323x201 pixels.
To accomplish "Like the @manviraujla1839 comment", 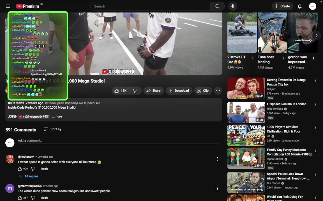I will [20, 198].
